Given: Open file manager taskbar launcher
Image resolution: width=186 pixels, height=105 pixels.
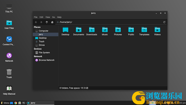Looking at the screenshot, I should 20,103.
